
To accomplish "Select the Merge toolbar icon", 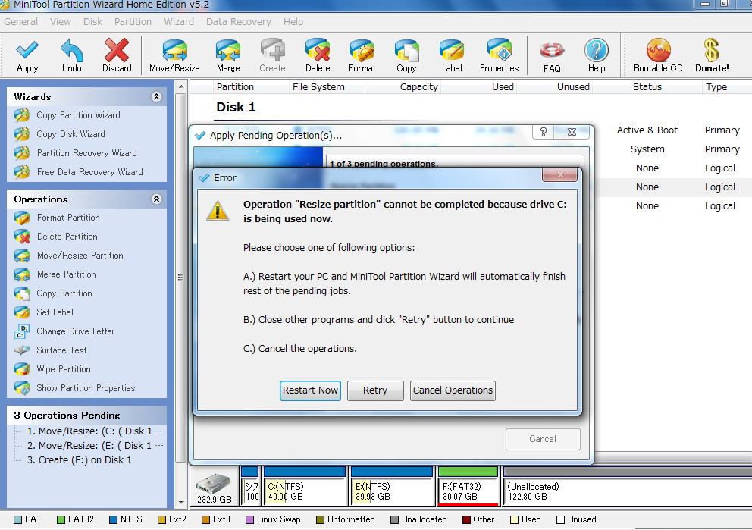I will [228, 50].
